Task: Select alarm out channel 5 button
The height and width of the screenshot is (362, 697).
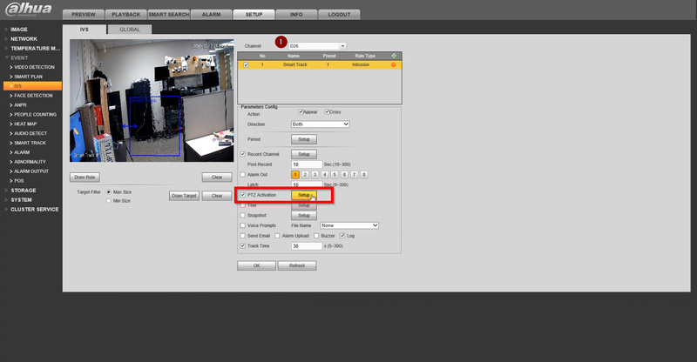Action: coord(335,175)
